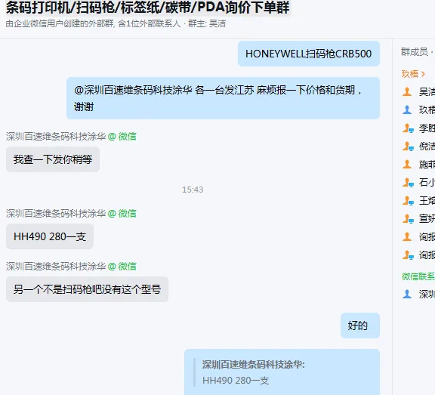435x395 pixels.
Task: Select the 微信联系 section label
Action: coord(418,276)
